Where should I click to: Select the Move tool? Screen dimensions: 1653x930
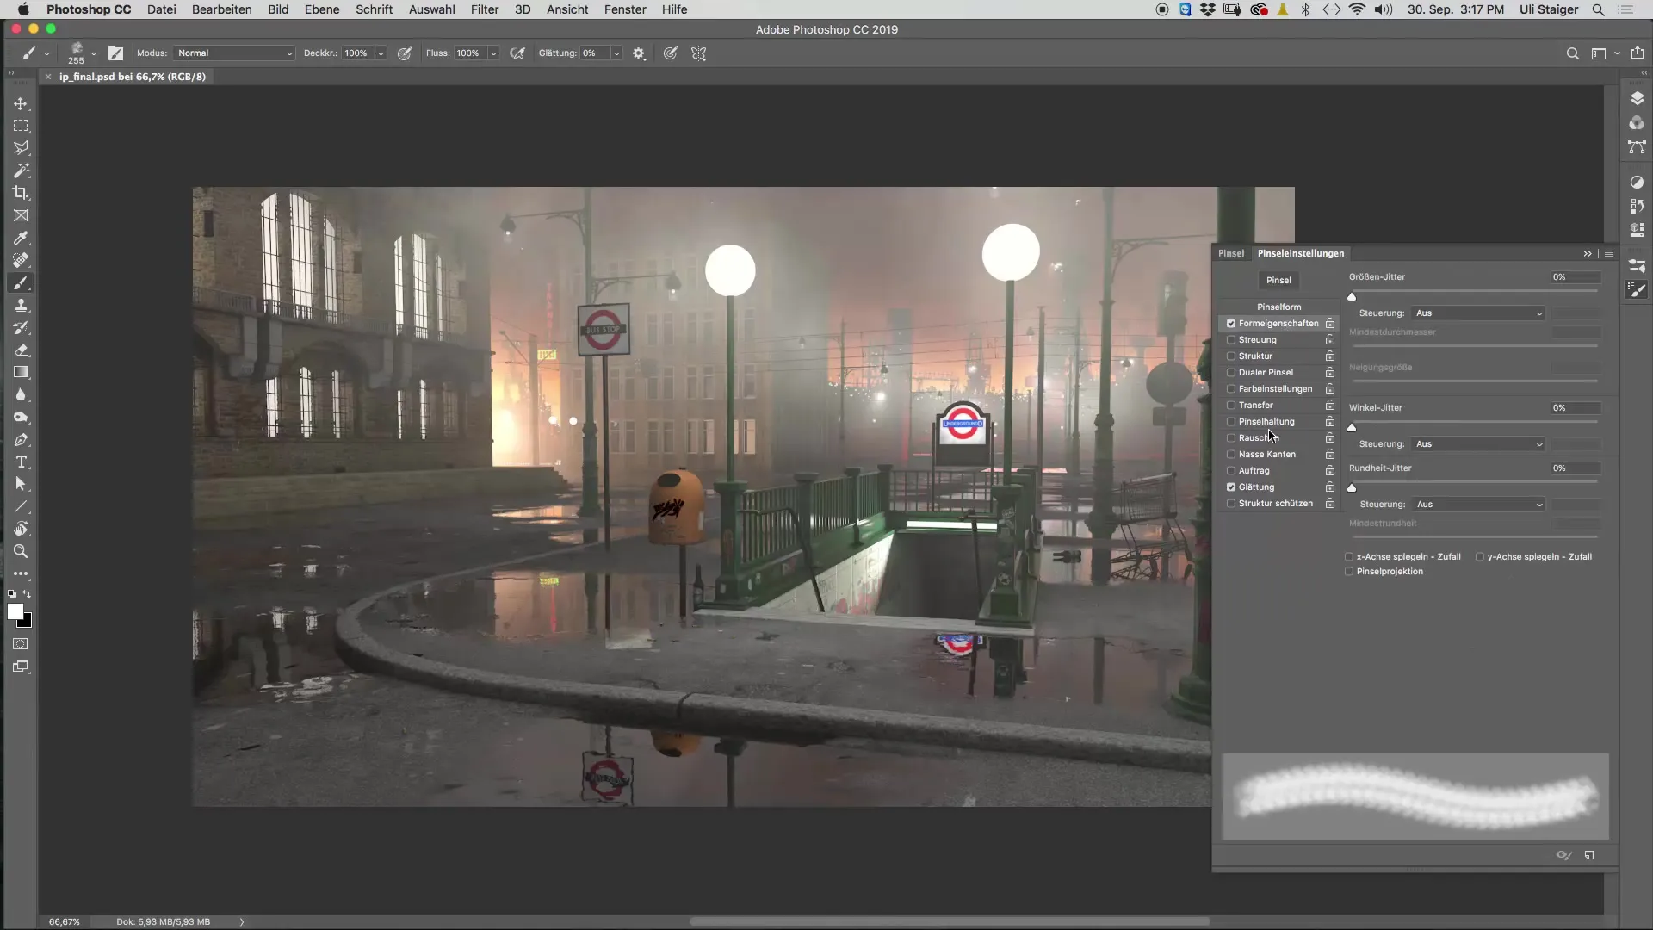pyautogui.click(x=21, y=103)
